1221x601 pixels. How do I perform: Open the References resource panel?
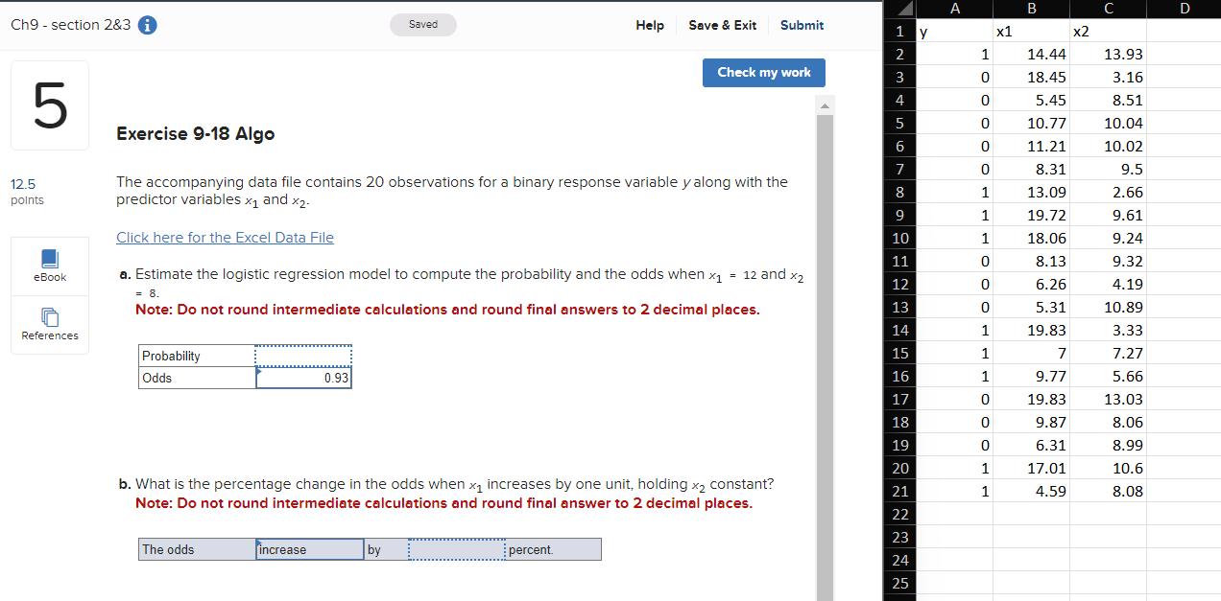coord(49,325)
